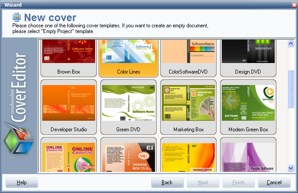Click the "Brown Box" label text
Image resolution: width=298 pixels, height=193 pixels.
69,72
